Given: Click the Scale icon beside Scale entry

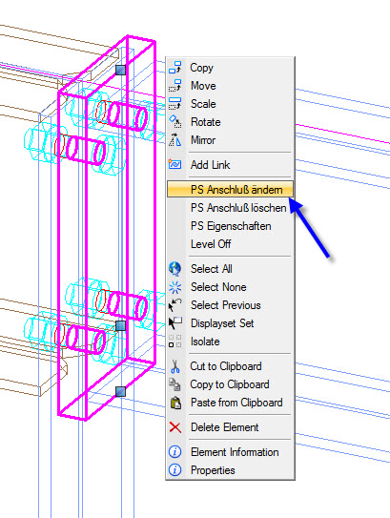Looking at the screenshot, I should point(174,103).
